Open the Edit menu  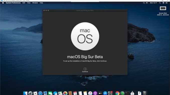pyautogui.click(x=24, y=3)
